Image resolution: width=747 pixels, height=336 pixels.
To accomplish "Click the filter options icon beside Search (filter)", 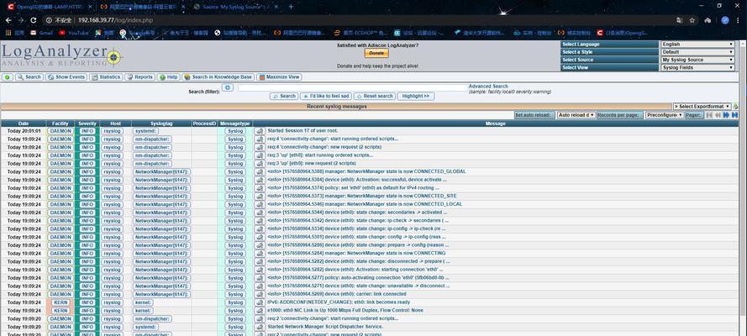I will pos(228,88).
